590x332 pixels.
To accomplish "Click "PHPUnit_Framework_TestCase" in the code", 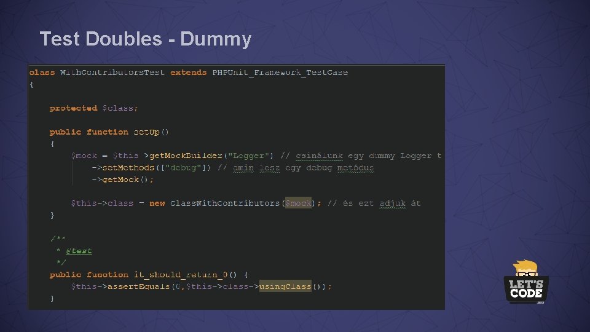I will (x=280, y=73).
